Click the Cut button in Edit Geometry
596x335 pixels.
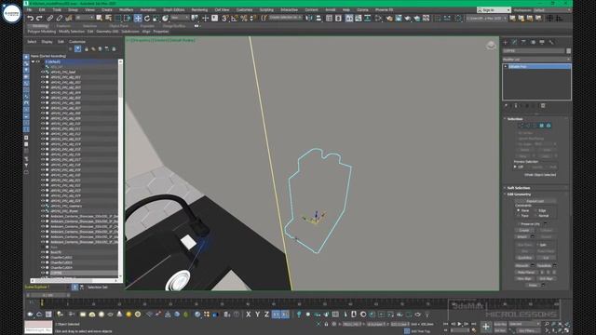tap(547, 258)
